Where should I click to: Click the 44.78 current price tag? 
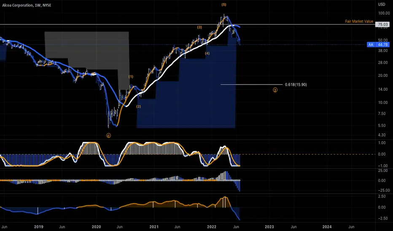coord(383,45)
